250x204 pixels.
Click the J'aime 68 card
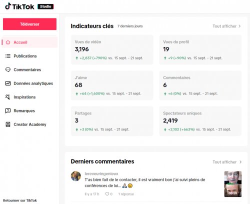tap(112, 85)
